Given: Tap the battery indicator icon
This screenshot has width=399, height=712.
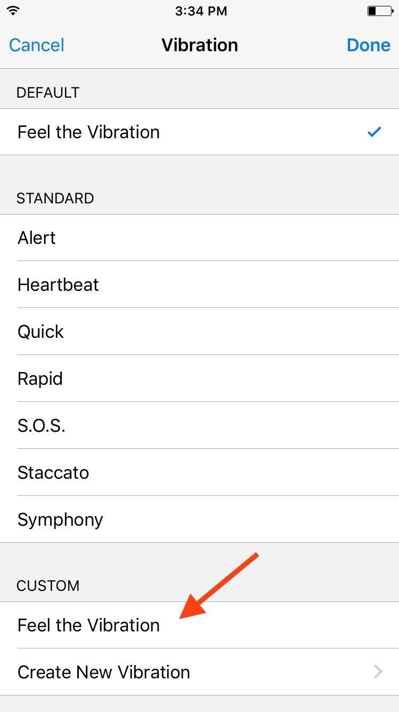Looking at the screenshot, I should pos(379,11).
